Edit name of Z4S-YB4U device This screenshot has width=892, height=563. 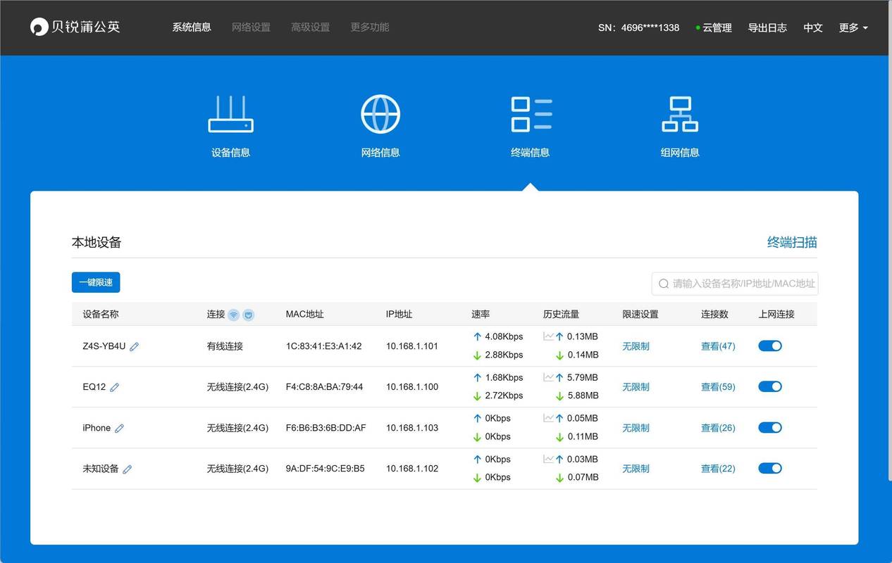(134, 346)
